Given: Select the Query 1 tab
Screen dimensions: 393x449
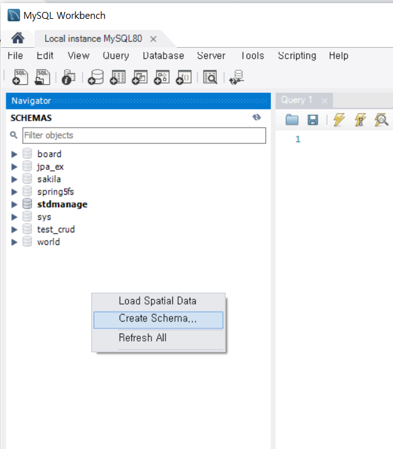Looking at the screenshot, I should point(296,100).
